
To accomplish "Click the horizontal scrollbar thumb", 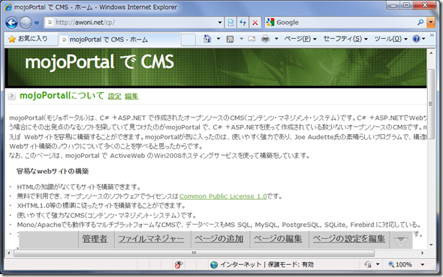I will 194,253.
